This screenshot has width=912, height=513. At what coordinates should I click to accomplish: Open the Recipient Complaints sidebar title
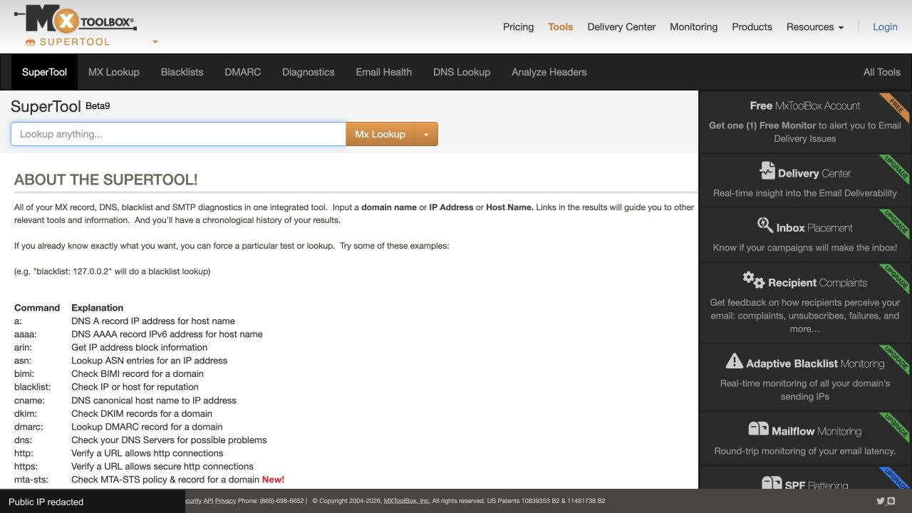click(x=817, y=283)
